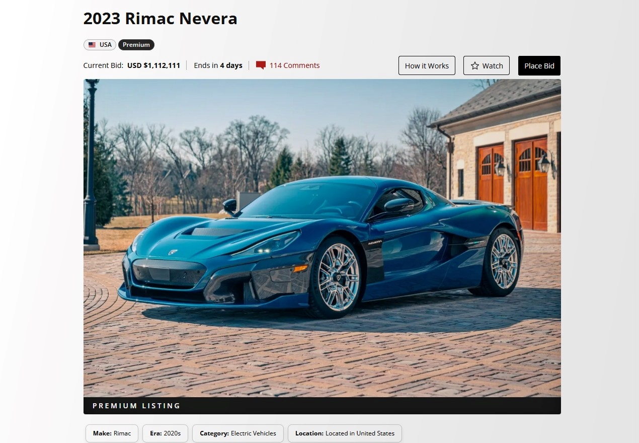Select the USA country badge text
Image resolution: width=639 pixels, height=443 pixels.
click(x=106, y=45)
